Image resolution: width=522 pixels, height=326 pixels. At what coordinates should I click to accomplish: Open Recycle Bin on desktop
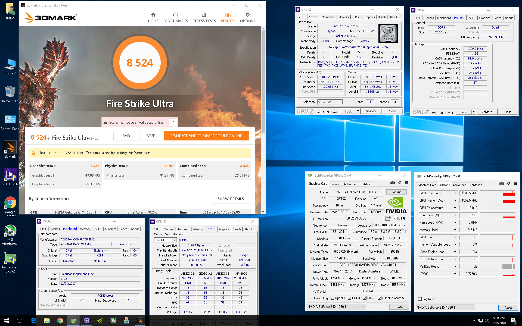tap(10, 94)
